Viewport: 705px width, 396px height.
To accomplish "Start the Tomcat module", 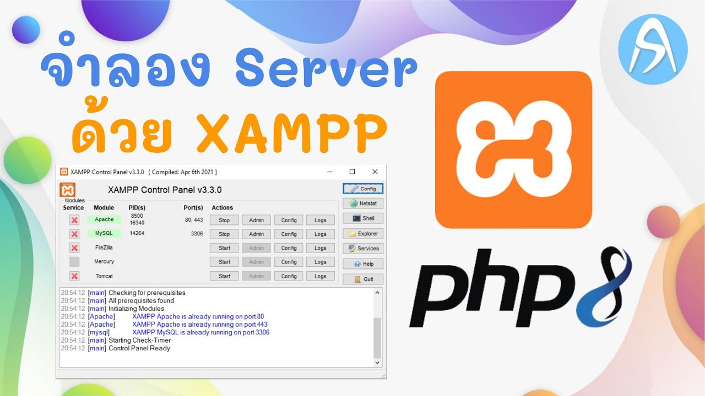I will coord(224,276).
